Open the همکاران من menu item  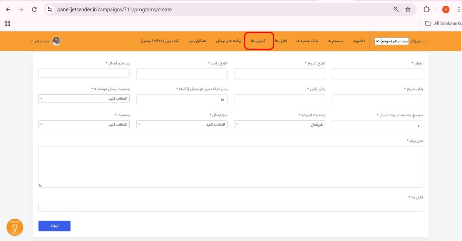197,41
